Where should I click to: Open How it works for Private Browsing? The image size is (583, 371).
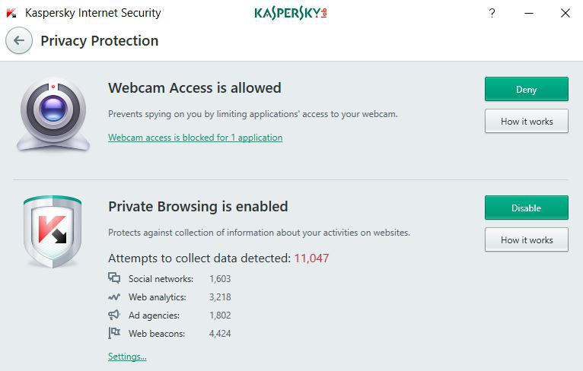[526, 239]
